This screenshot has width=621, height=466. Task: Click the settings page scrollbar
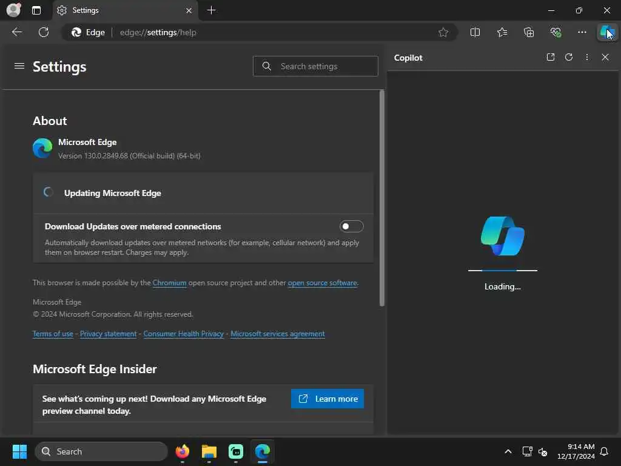(x=382, y=198)
